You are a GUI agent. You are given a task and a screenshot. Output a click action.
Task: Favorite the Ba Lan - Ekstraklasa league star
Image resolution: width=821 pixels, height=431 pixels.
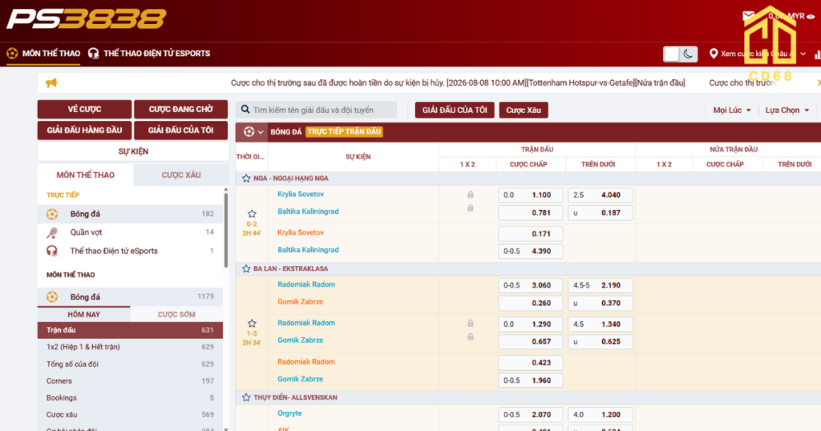click(246, 268)
